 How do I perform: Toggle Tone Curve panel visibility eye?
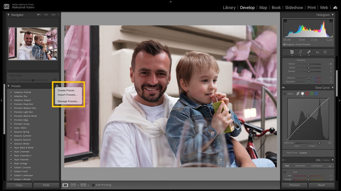283,88
